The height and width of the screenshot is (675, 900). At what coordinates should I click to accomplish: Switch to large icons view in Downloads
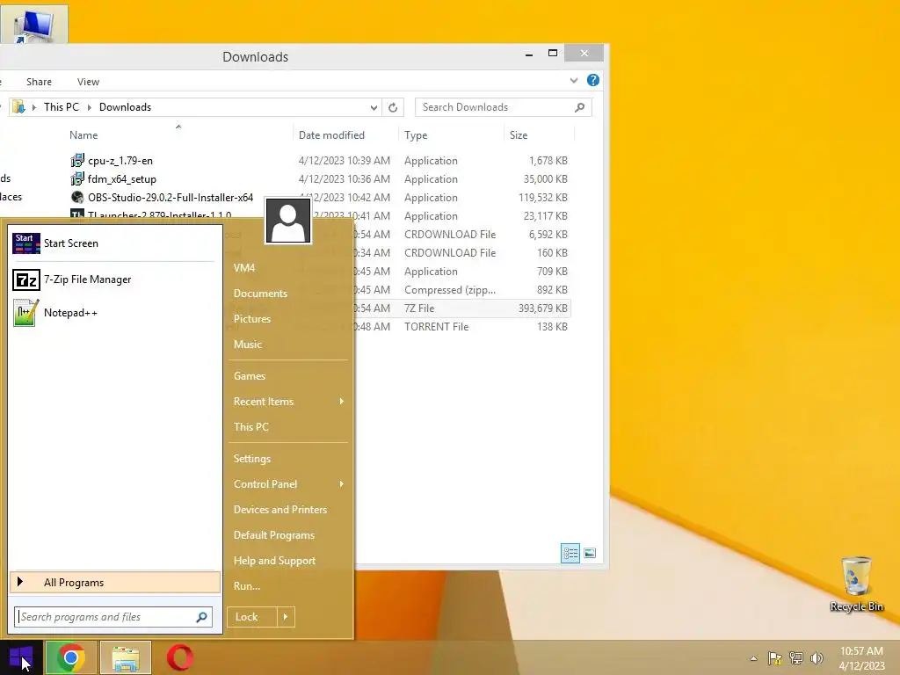590,554
